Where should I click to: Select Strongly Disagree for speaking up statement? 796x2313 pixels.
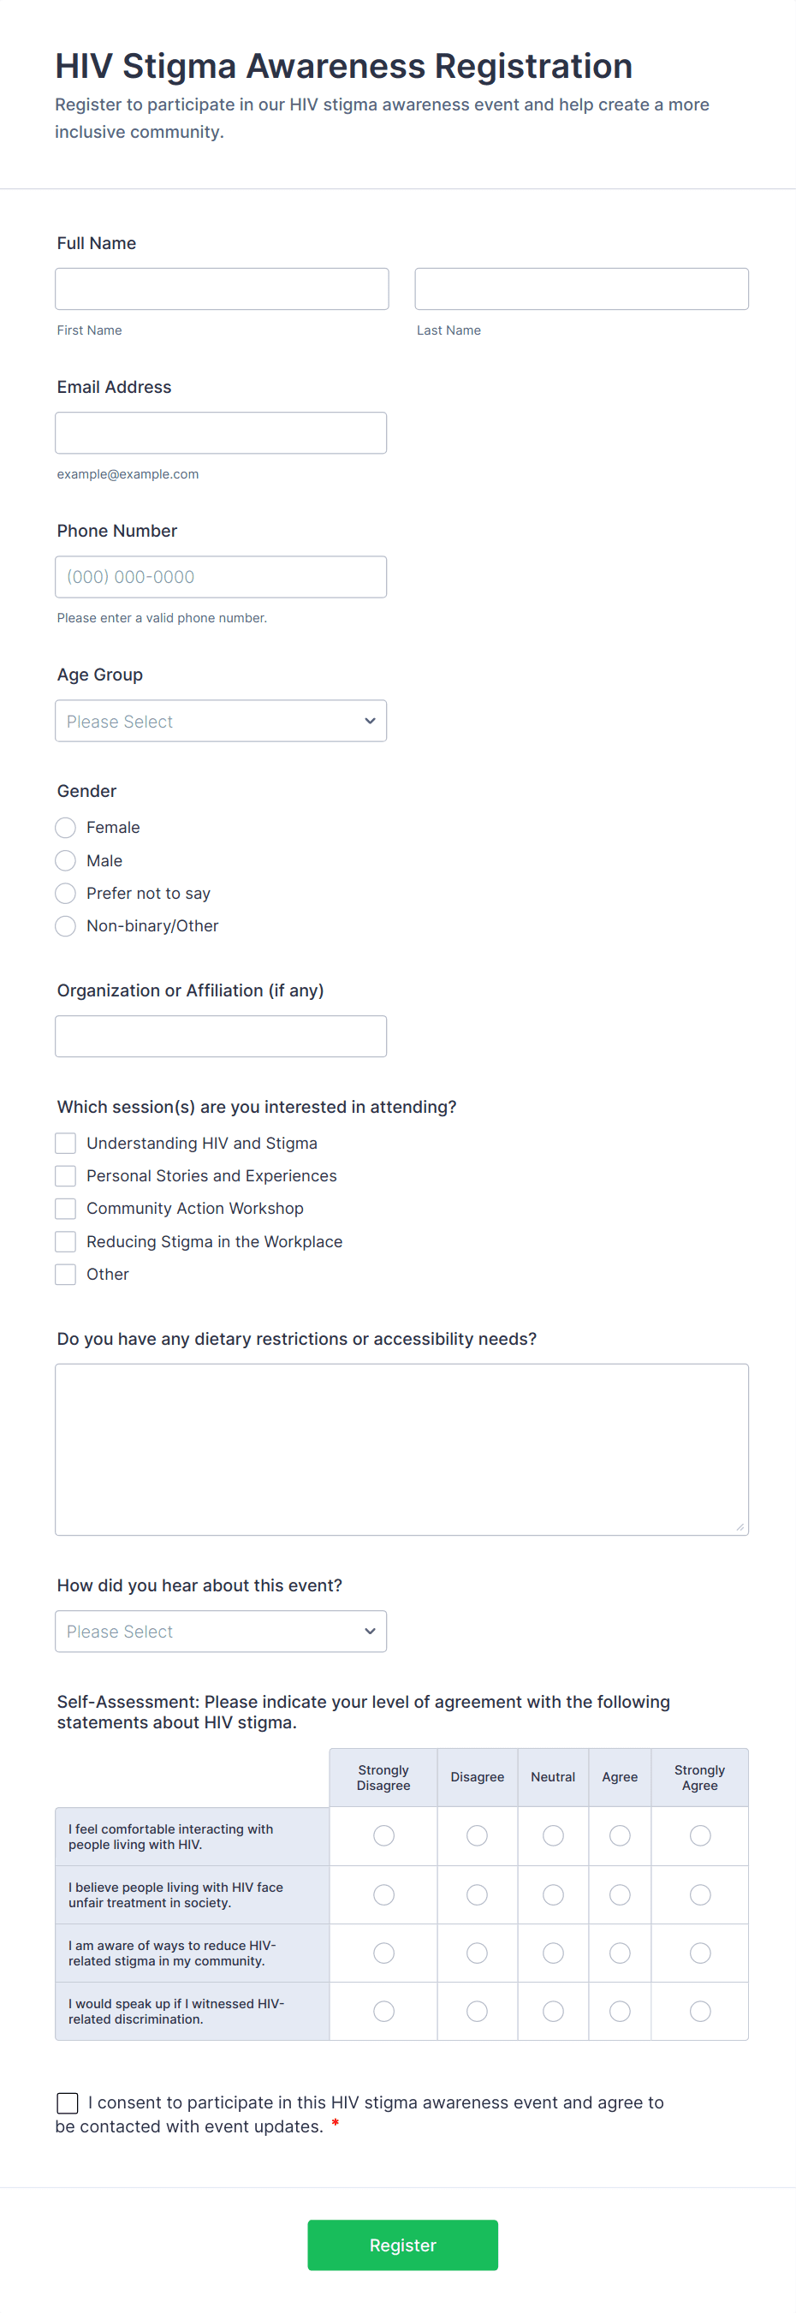[383, 2011]
